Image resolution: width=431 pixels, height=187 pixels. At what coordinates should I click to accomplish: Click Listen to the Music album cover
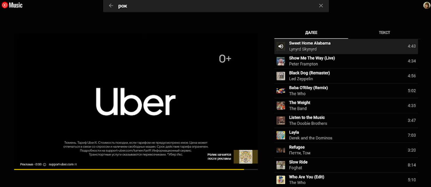tap(281, 121)
